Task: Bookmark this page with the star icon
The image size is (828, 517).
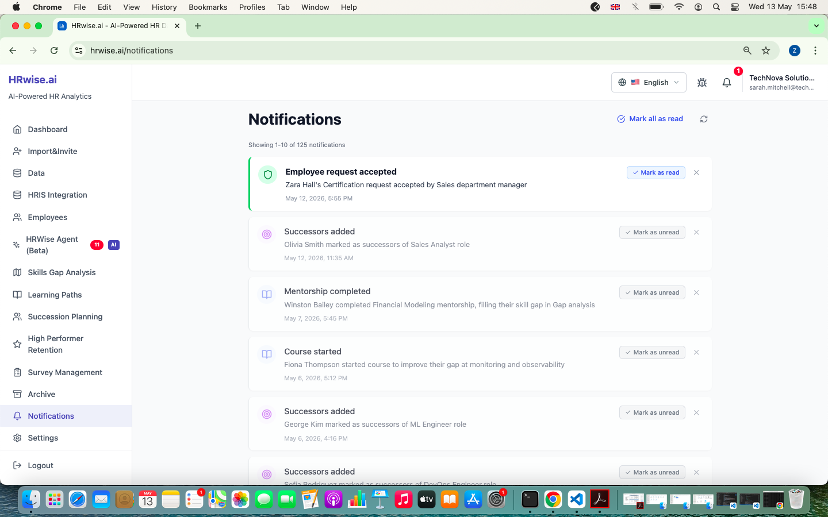Action: [766, 51]
